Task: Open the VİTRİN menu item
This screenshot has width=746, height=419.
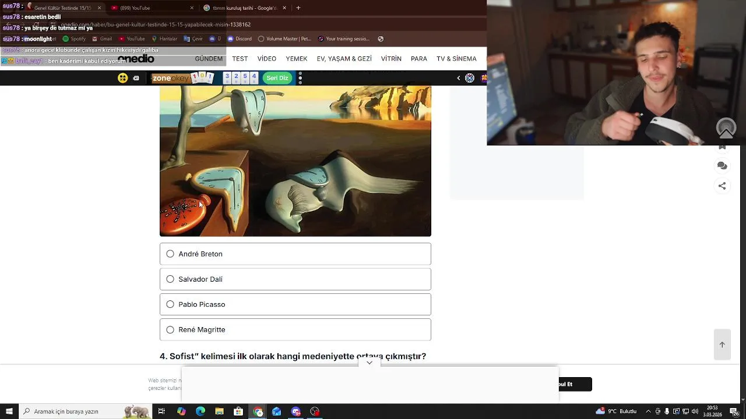Action: click(391, 59)
